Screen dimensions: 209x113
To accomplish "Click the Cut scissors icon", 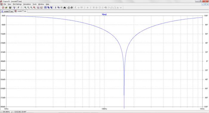I will (x=56, y=7).
